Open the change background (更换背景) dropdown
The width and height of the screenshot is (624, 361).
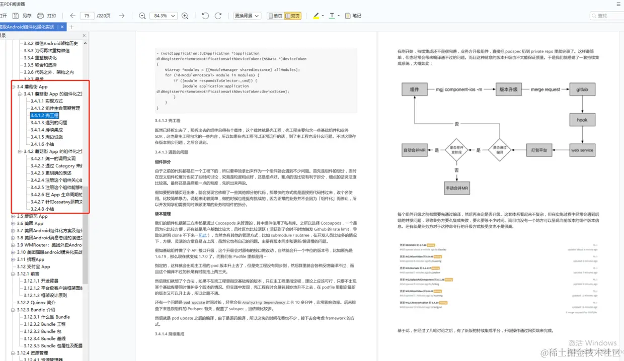pyautogui.click(x=247, y=16)
